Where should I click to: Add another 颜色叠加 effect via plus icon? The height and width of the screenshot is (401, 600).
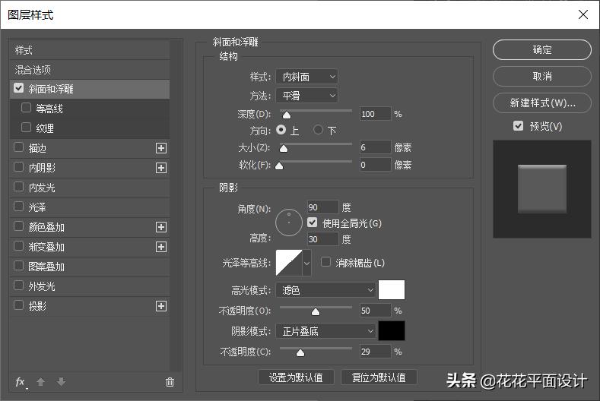point(161,227)
